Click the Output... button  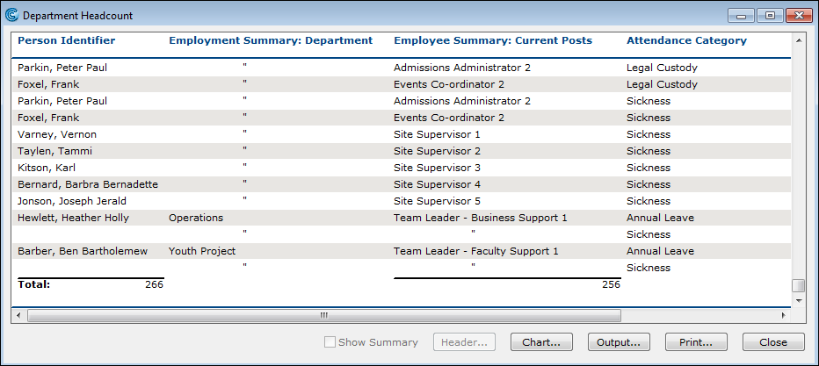pyautogui.click(x=619, y=342)
